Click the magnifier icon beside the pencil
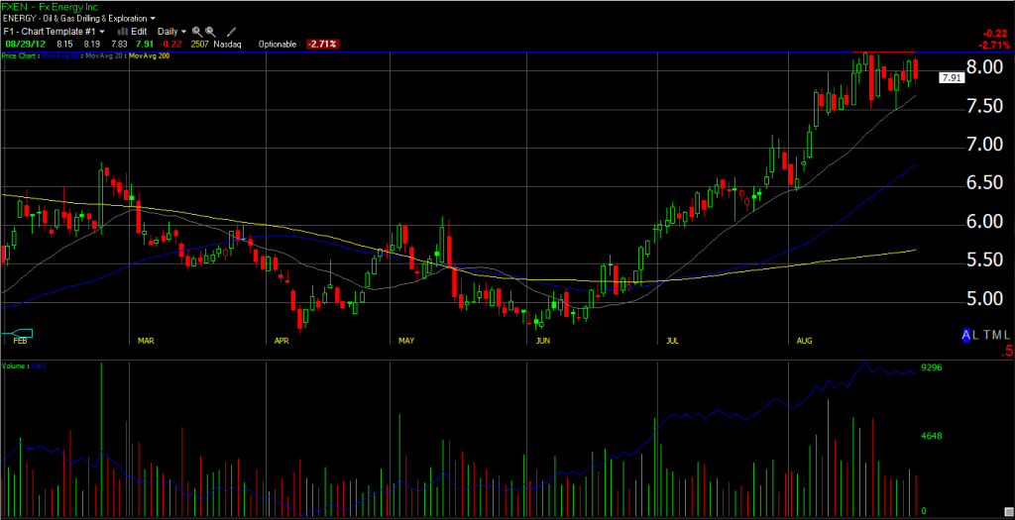Viewport: 1015px width, 520px height. pos(210,31)
